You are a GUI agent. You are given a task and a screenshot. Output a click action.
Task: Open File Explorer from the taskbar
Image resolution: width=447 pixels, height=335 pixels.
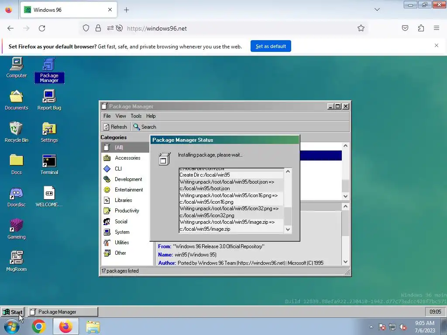(93, 327)
